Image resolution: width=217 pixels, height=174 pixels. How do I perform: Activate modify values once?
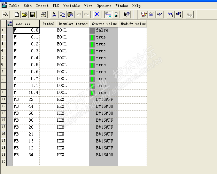[179, 14]
